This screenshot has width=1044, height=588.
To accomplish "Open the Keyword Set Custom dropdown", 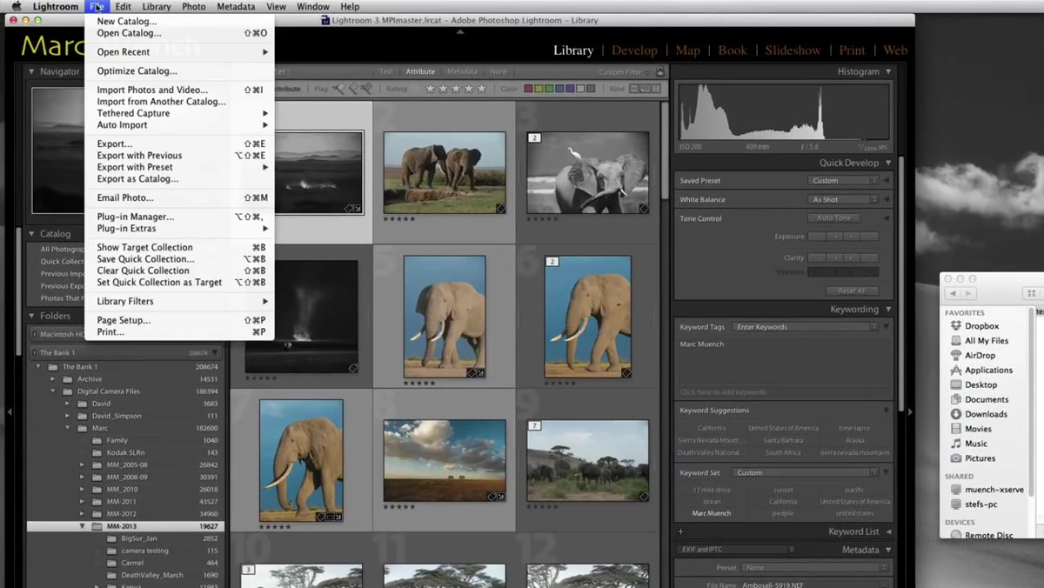I will [806, 472].
